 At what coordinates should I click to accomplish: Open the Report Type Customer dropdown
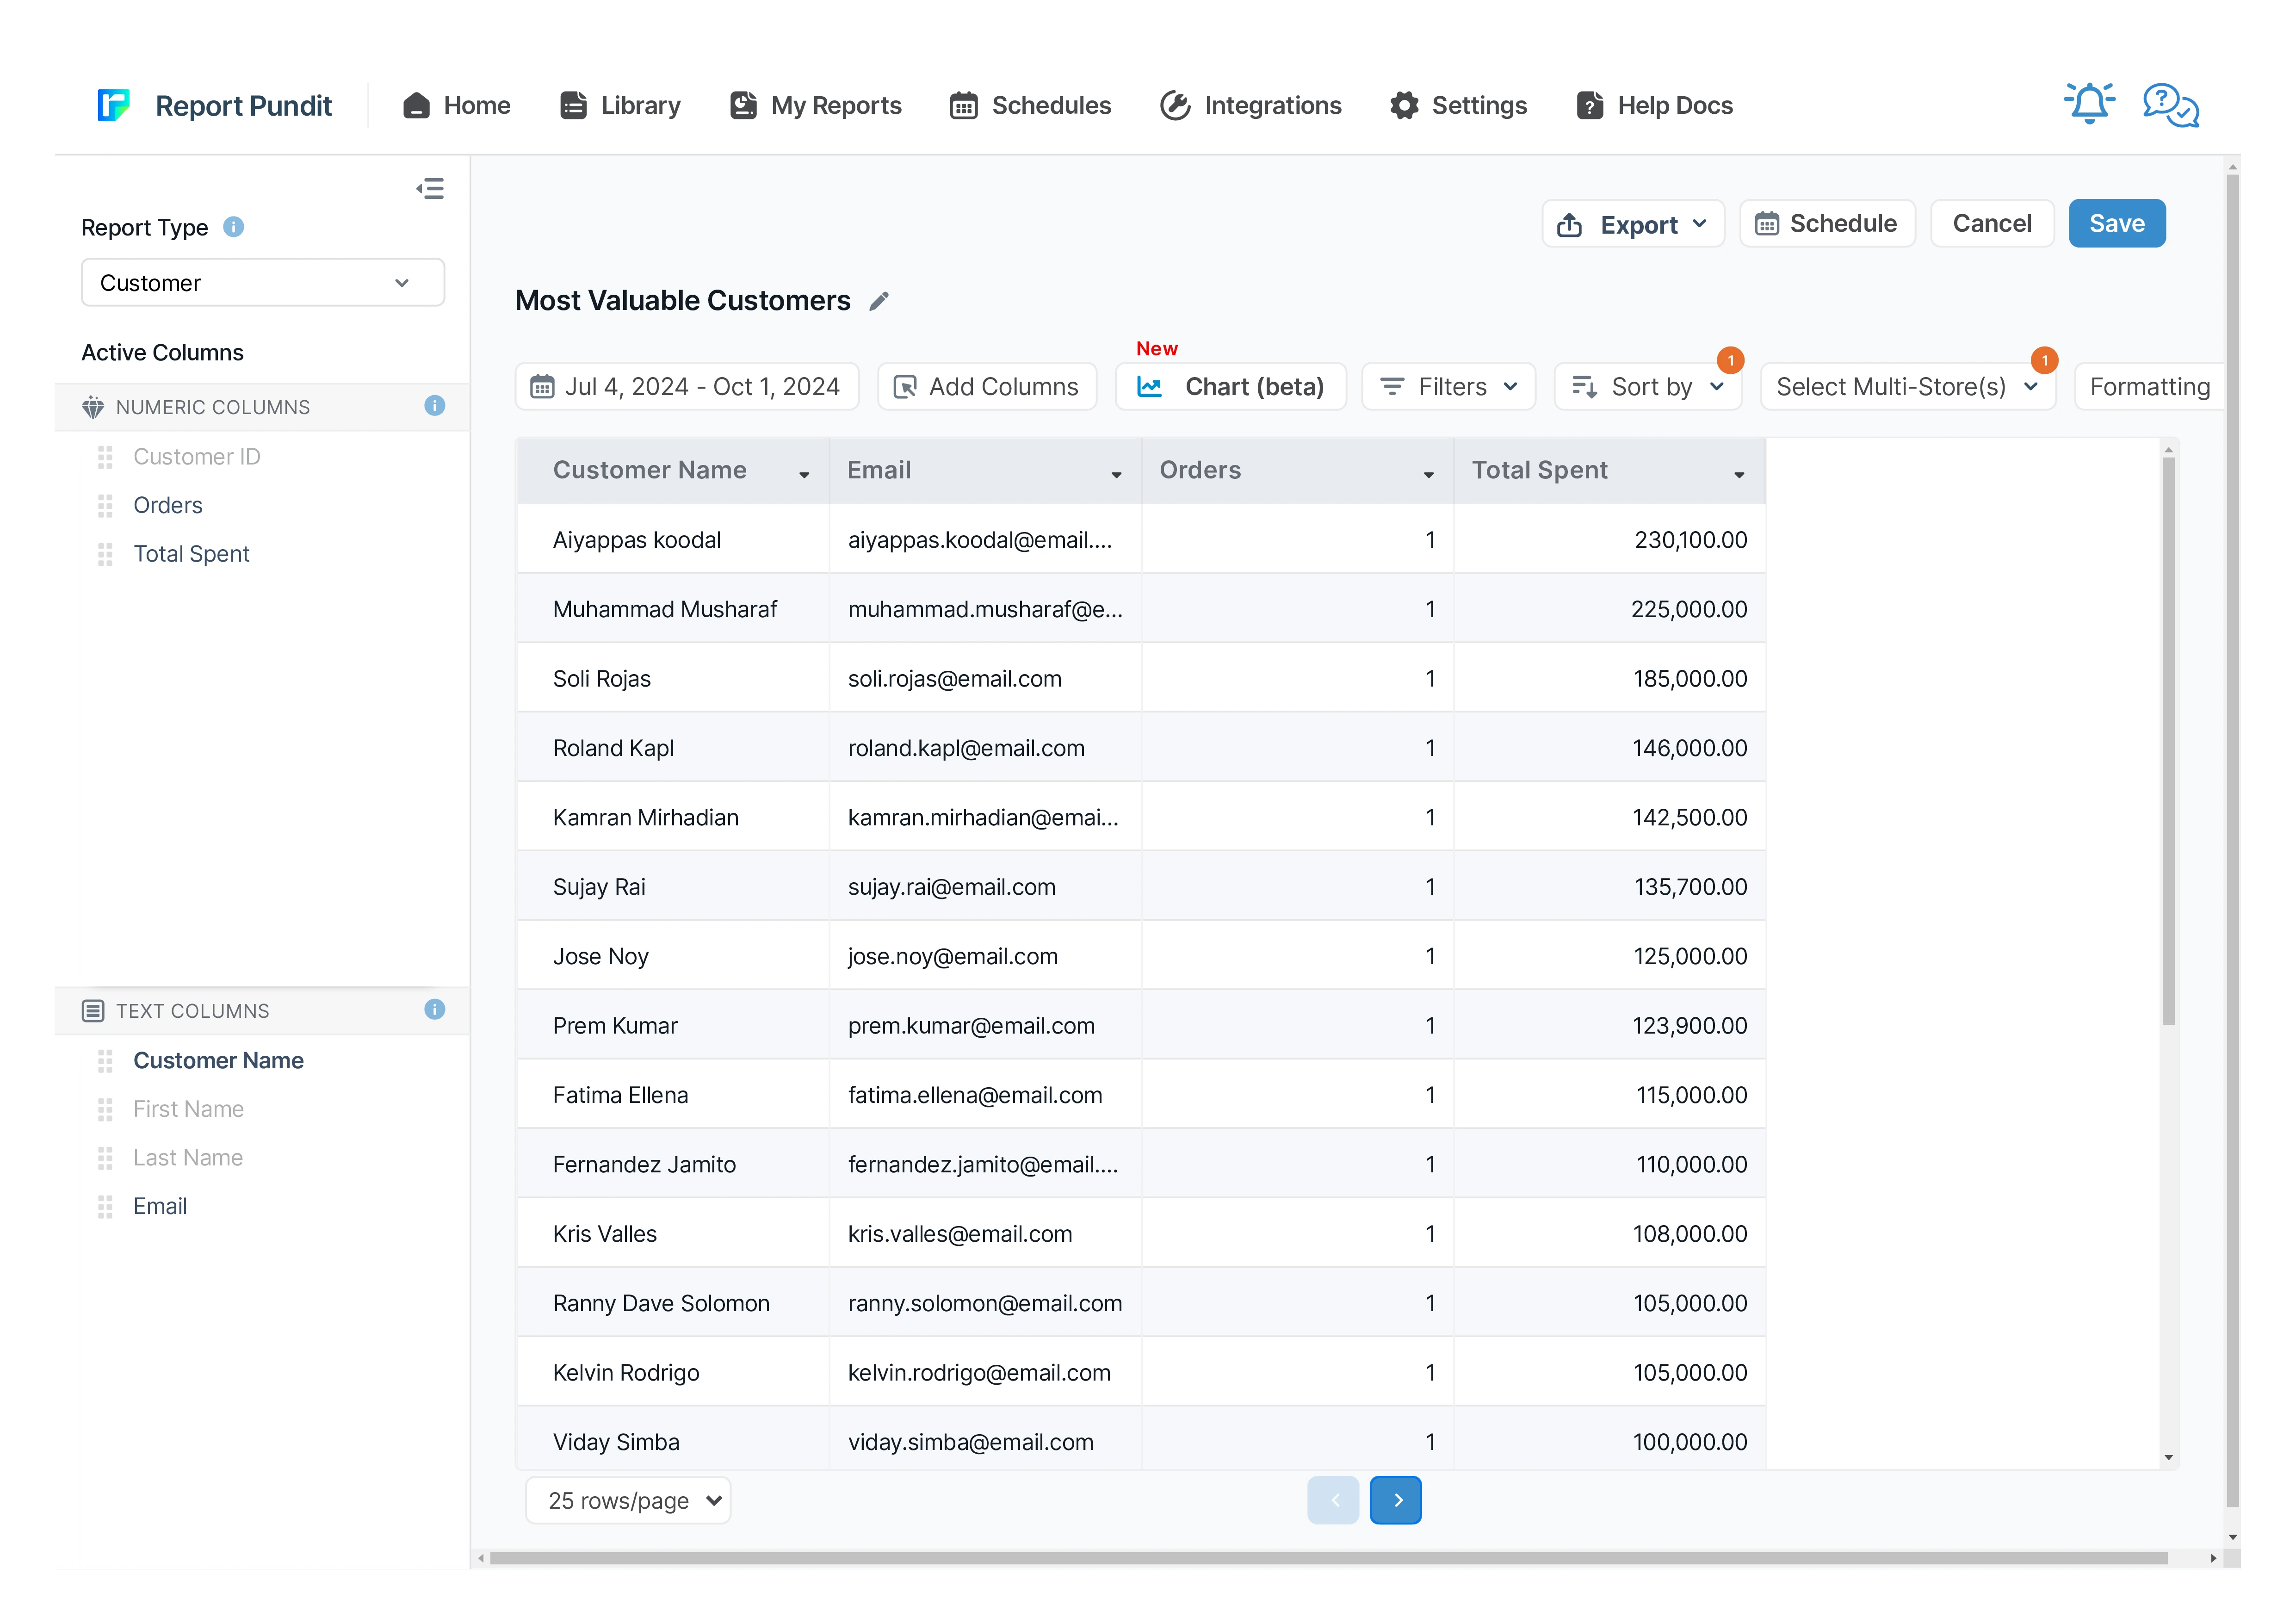(262, 283)
